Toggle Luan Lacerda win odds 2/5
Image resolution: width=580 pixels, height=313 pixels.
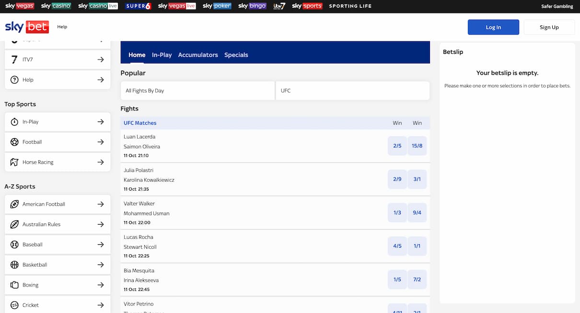click(x=397, y=146)
